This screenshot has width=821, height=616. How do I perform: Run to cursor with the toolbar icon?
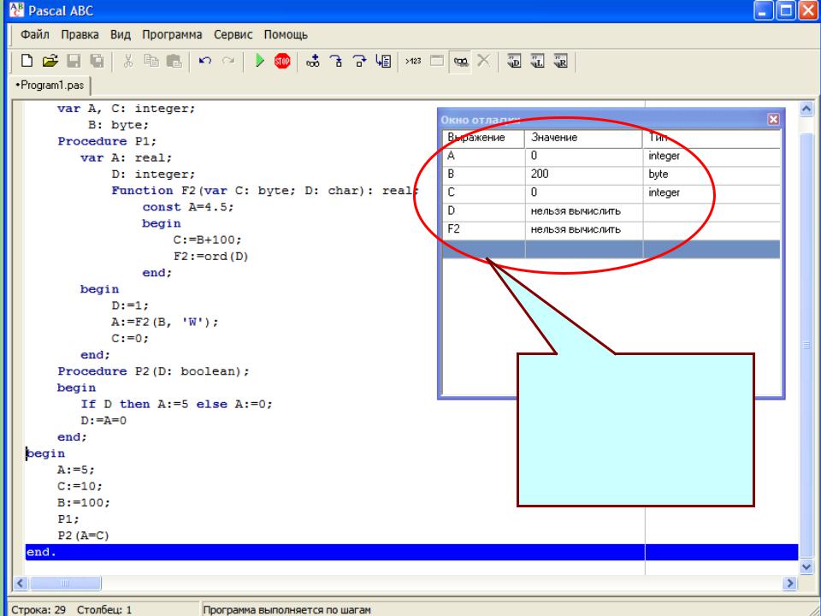383,62
